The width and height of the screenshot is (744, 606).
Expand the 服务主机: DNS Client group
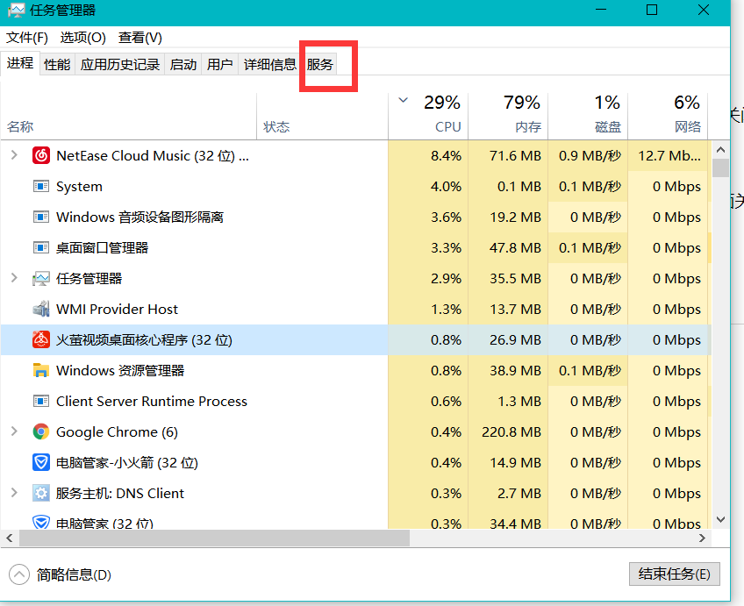(14, 493)
